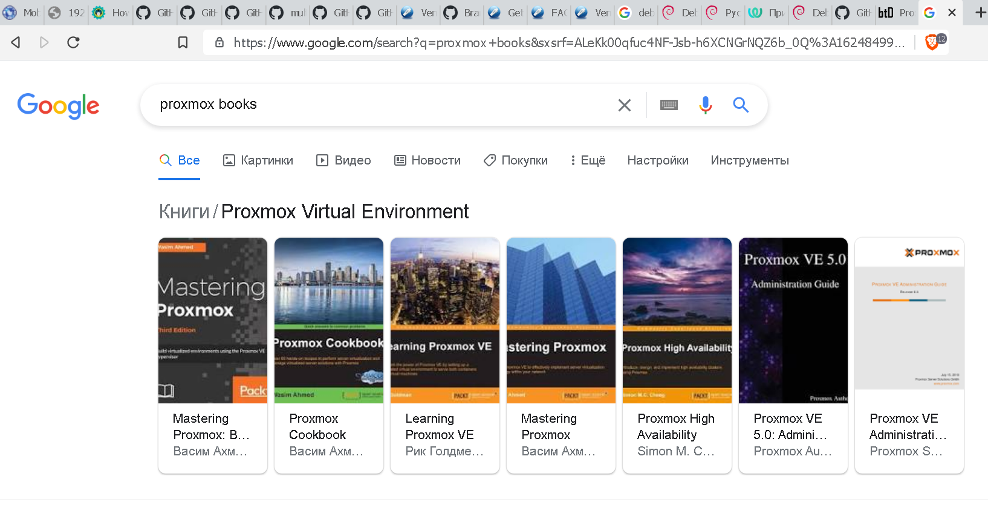This screenshot has height=508, width=988.
Task: Switch to the Покупки tab
Action: tap(516, 160)
